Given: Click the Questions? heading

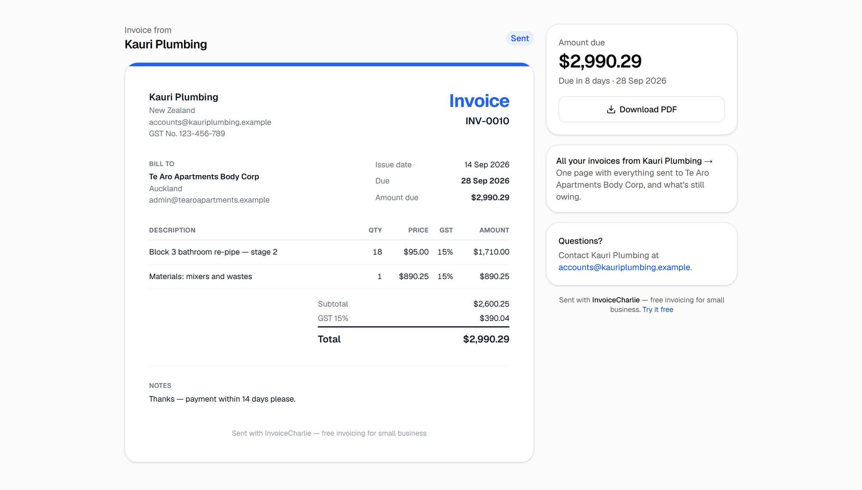Looking at the screenshot, I should (580, 241).
